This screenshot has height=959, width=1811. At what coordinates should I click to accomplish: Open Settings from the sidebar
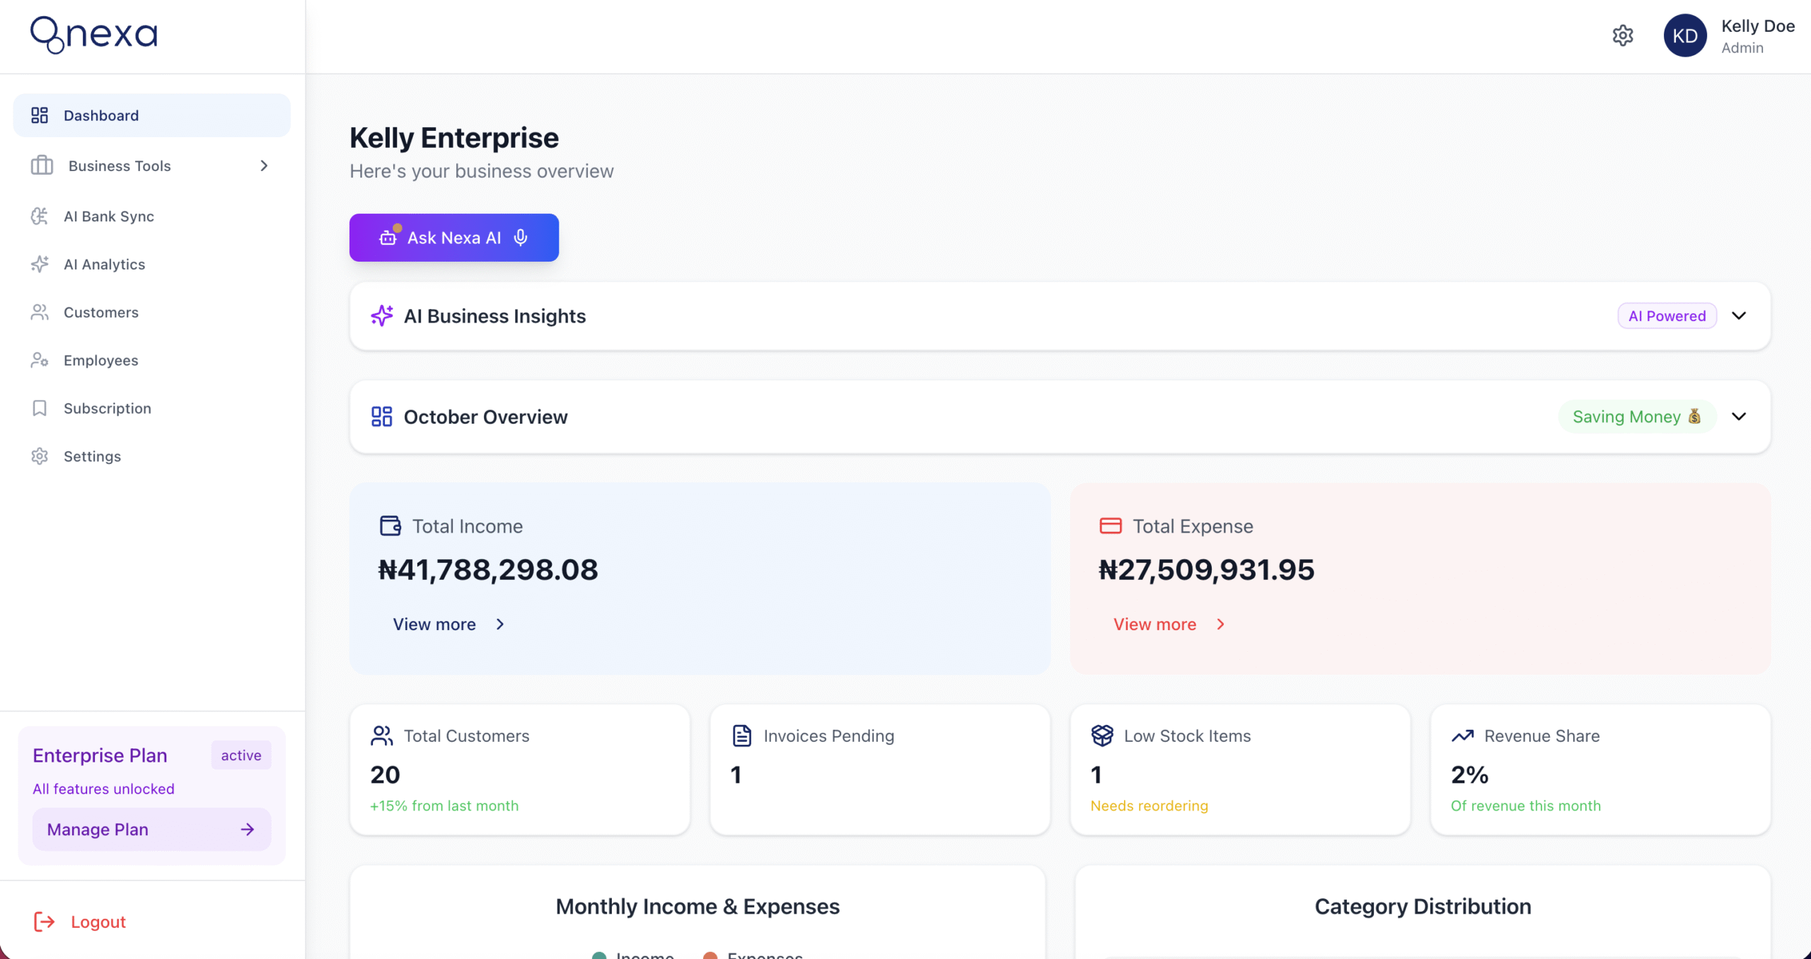coord(92,457)
